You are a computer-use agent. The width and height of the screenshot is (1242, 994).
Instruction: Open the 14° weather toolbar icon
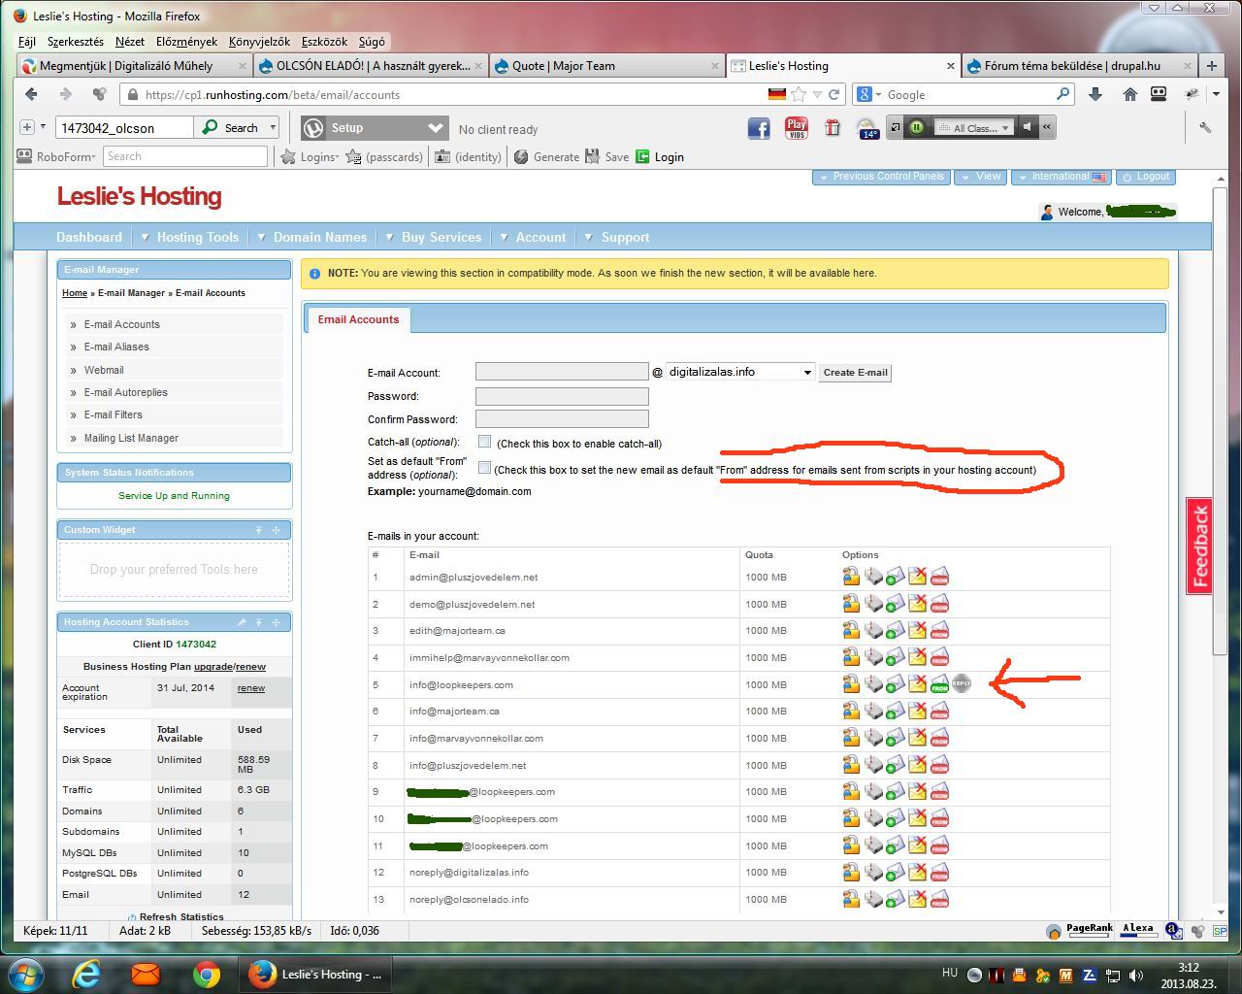tap(868, 128)
